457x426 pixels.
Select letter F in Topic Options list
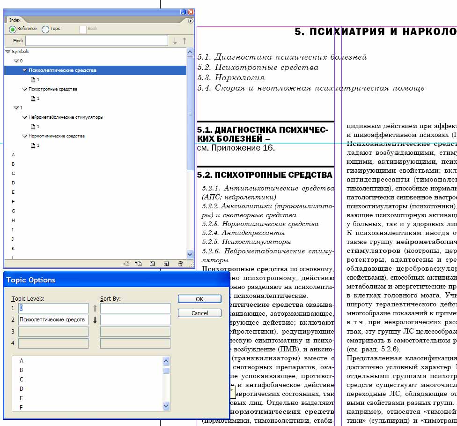point(21,407)
